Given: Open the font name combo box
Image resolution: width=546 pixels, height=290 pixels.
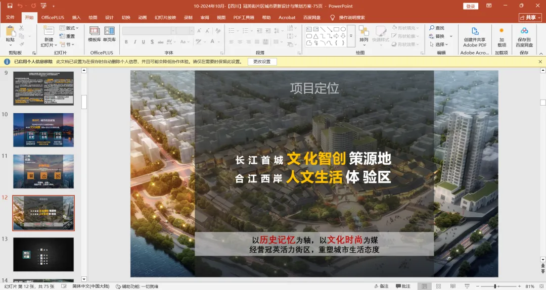Looking at the screenshot, I should [x=149, y=31].
